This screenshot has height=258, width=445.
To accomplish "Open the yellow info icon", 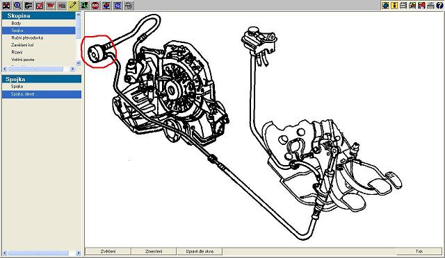I will point(394,5).
